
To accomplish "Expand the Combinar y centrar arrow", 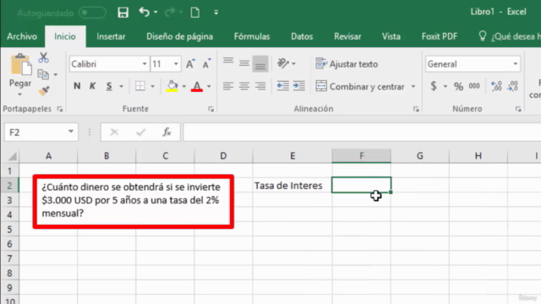I will click(413, 86).
